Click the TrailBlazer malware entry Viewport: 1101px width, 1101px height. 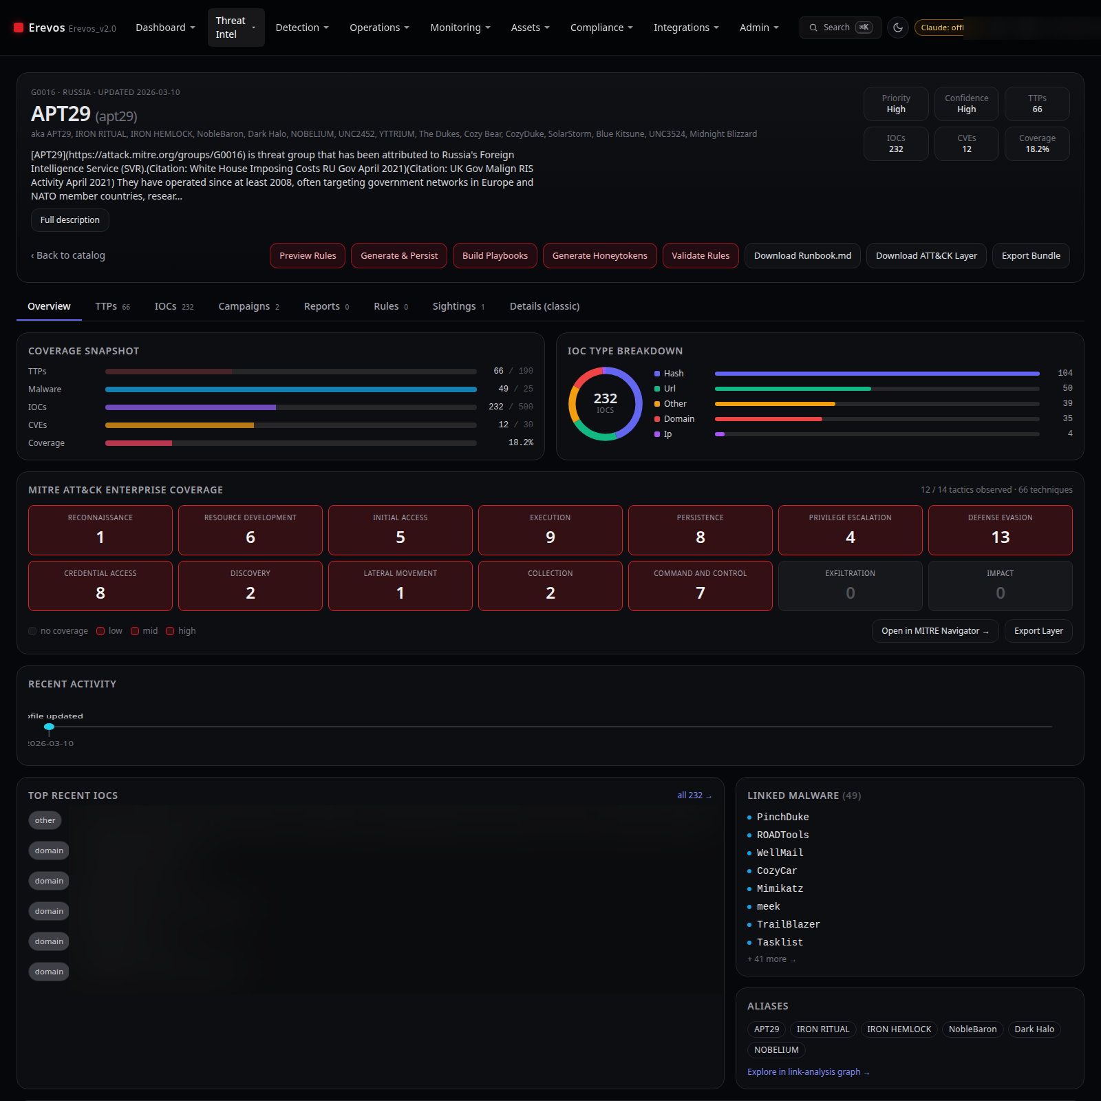click(789, 924)
